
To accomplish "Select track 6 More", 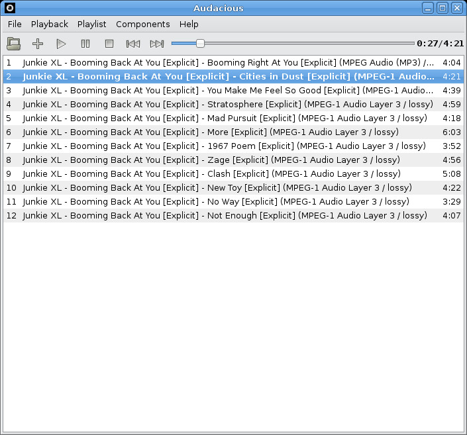I will pyautogui.click(x=233, y=132).
